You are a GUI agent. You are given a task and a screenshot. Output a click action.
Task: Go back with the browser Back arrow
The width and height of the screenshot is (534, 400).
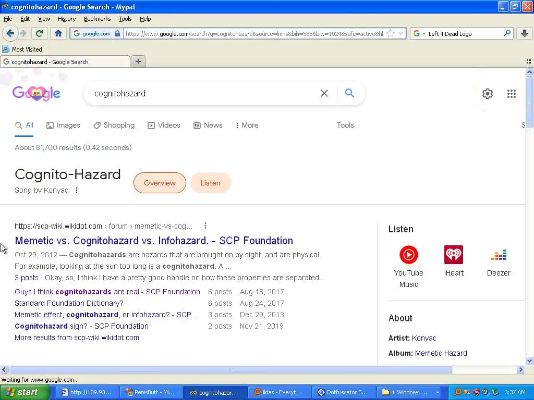click(10, 33)
